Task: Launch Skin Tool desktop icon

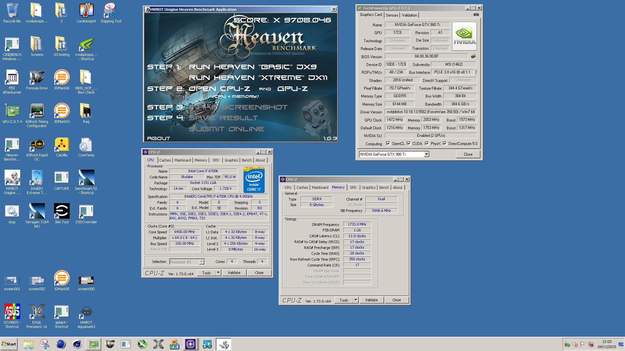Action: point(62,214)
